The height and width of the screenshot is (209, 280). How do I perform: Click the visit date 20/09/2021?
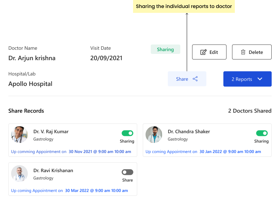[x=106, y=58]
